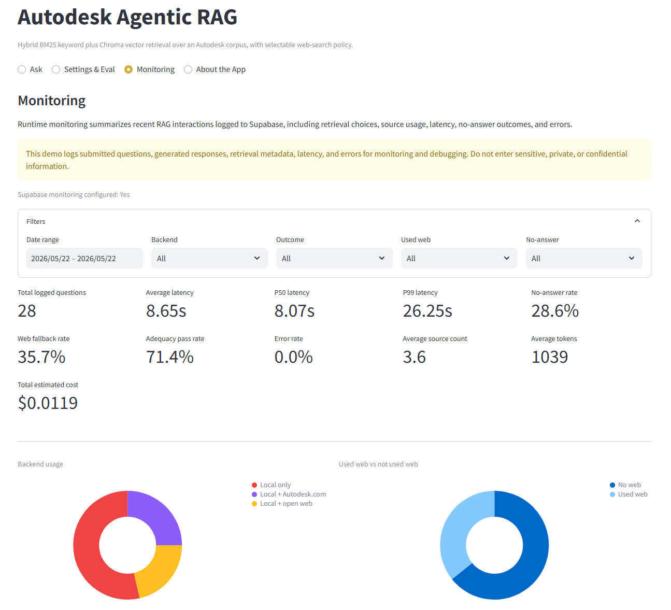Viewport: 671px width, 610px height.
Task: Open the Backend filter dropdown
Action: pyautogui.click(x=209, y=258)
